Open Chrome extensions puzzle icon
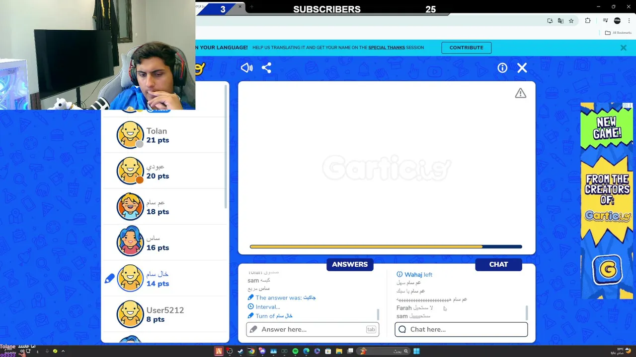Screen dimensions: 636x357 588,21
